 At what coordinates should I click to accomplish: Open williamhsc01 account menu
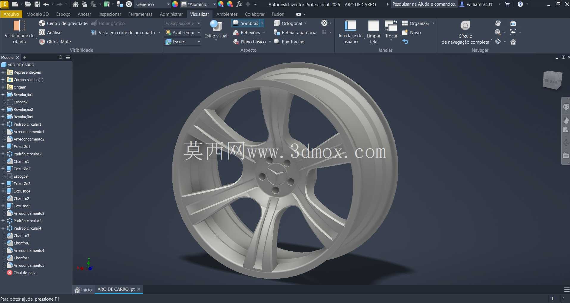tap(479, 4)
